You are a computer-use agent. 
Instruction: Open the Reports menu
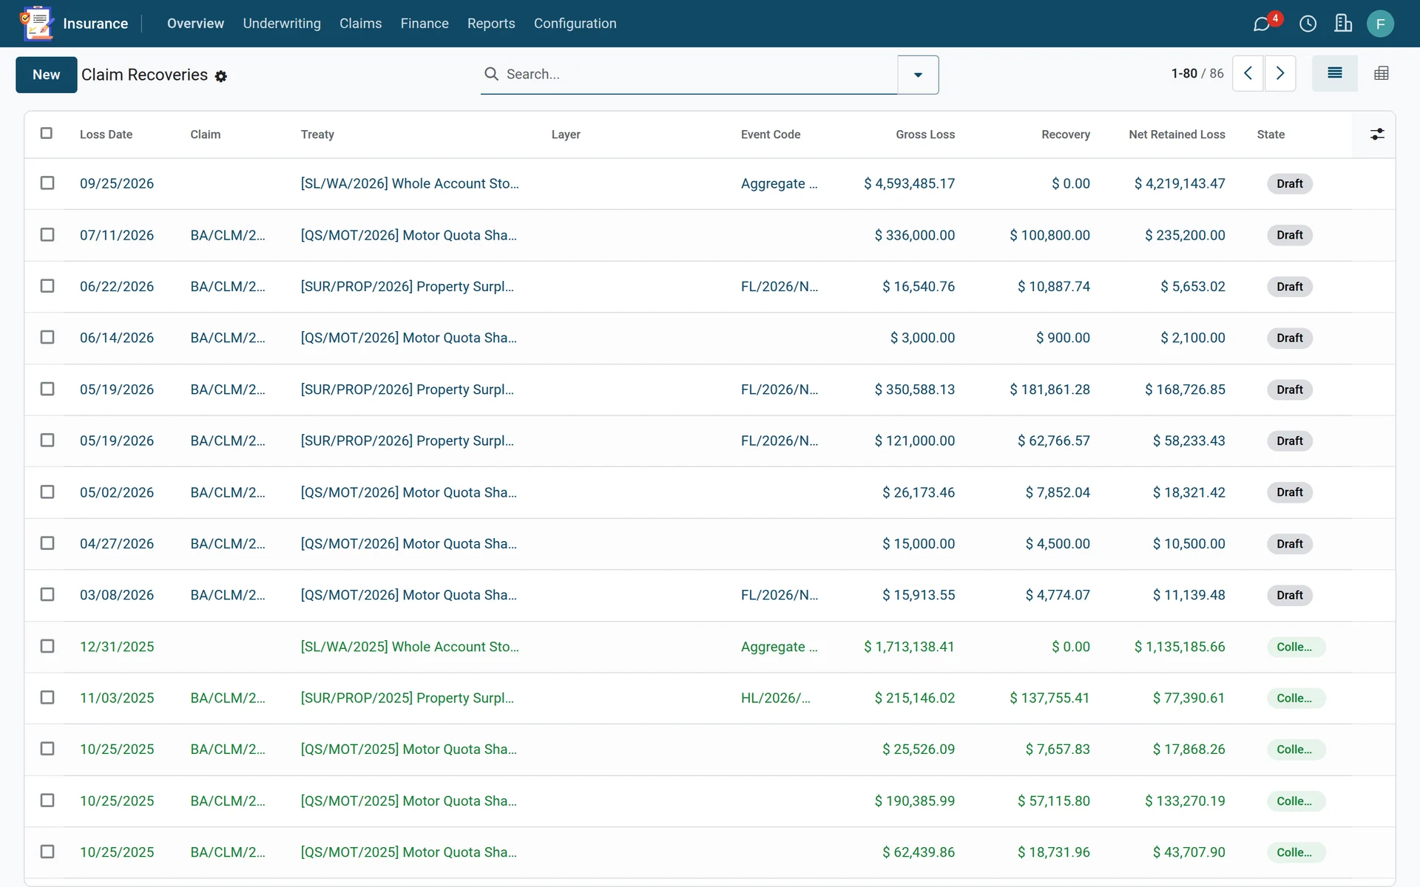coord(491,24)
